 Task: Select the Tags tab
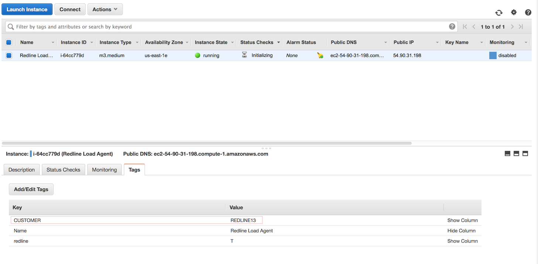134,170
